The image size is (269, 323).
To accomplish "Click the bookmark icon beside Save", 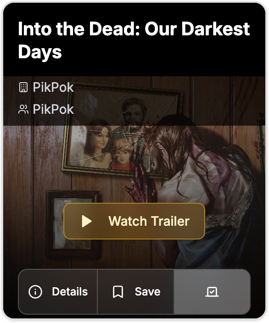I will [x=118, y=292].
